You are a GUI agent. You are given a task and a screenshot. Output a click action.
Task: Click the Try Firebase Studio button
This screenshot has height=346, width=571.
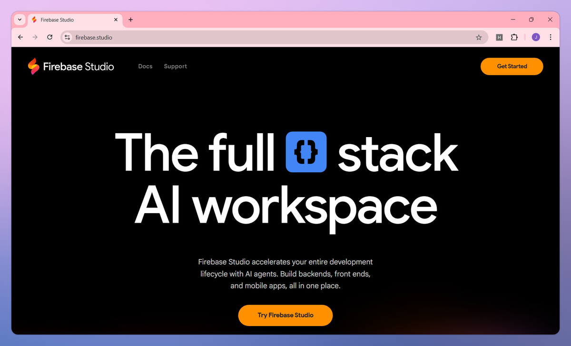(x=285, y=315)
